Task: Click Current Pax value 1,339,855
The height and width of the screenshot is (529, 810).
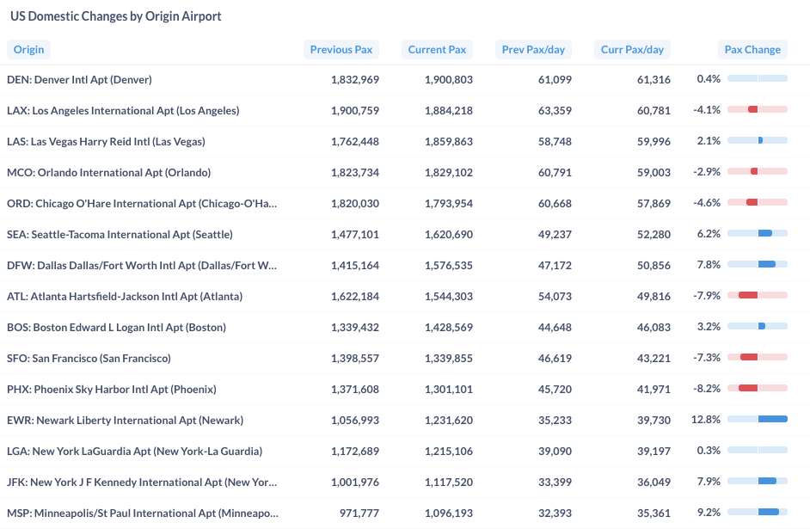Action: (448, 359)
